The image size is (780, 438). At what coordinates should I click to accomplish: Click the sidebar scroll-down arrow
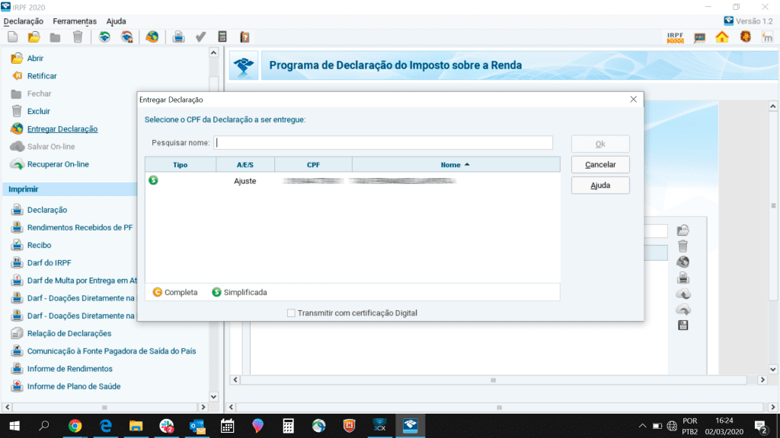213,397
